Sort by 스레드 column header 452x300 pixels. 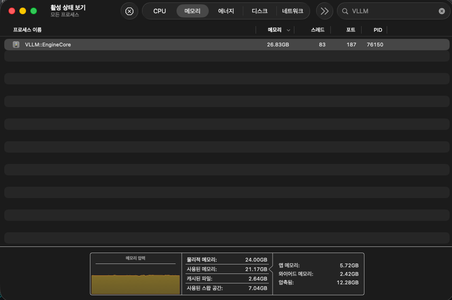(x=318, y=30)
